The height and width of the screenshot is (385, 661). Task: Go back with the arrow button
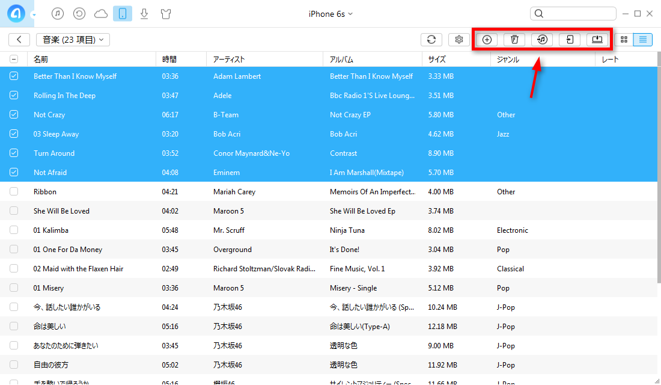click(x=19, y=40)
